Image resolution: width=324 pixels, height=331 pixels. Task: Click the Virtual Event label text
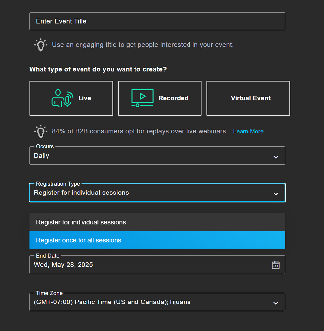(250, 98)
